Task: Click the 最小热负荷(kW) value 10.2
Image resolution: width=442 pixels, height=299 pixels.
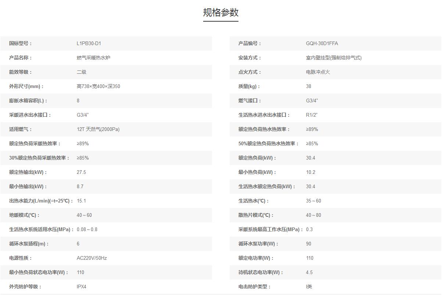Action: pos(310,172)
